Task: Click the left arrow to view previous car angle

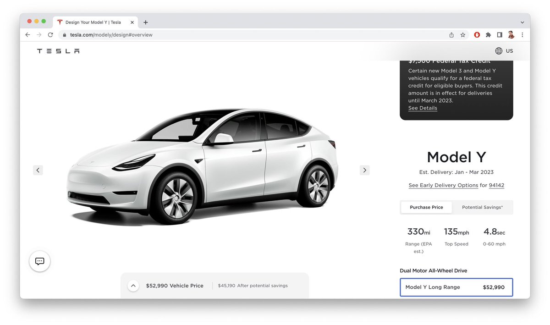Action: 38,170
